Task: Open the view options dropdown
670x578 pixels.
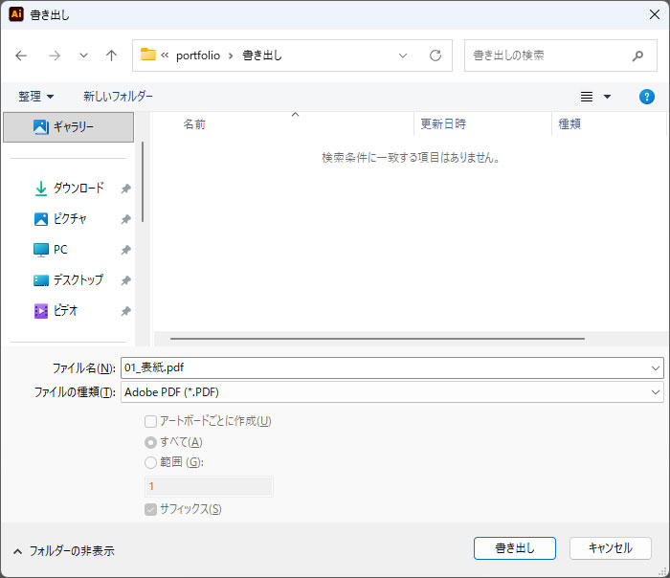Action: [607, 97]
